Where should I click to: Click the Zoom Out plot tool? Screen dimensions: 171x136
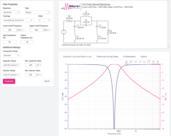click(140, 62)
